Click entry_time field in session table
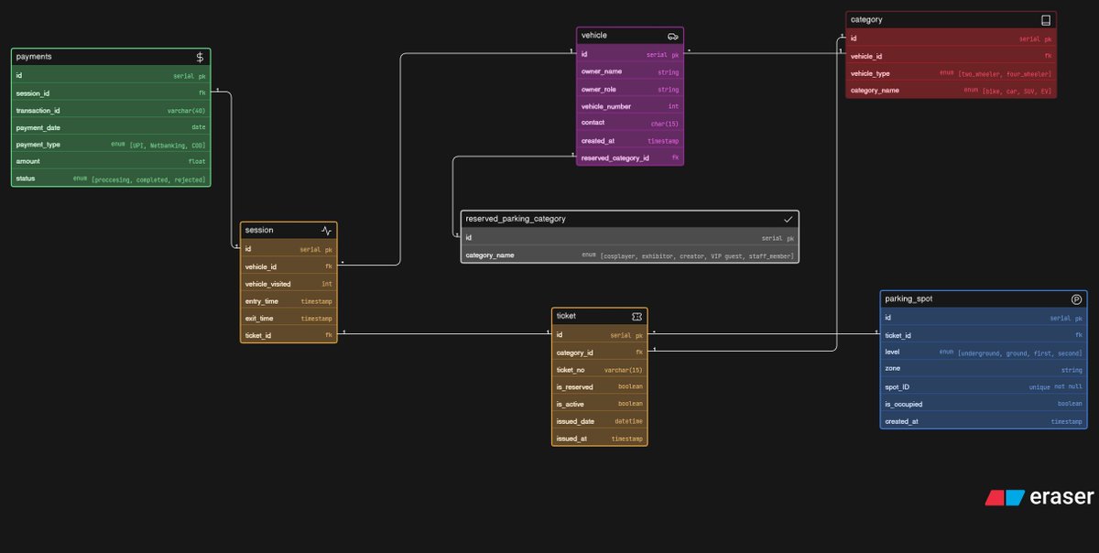Image resolution: width=1099 pixels, height=553 pixels. point(288,301)
